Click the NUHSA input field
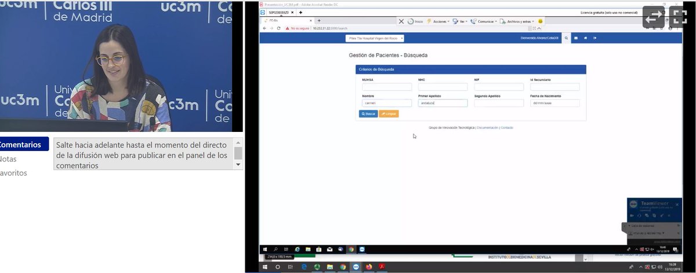Screen dimensions: 696x273 click(x=387, y=87)
